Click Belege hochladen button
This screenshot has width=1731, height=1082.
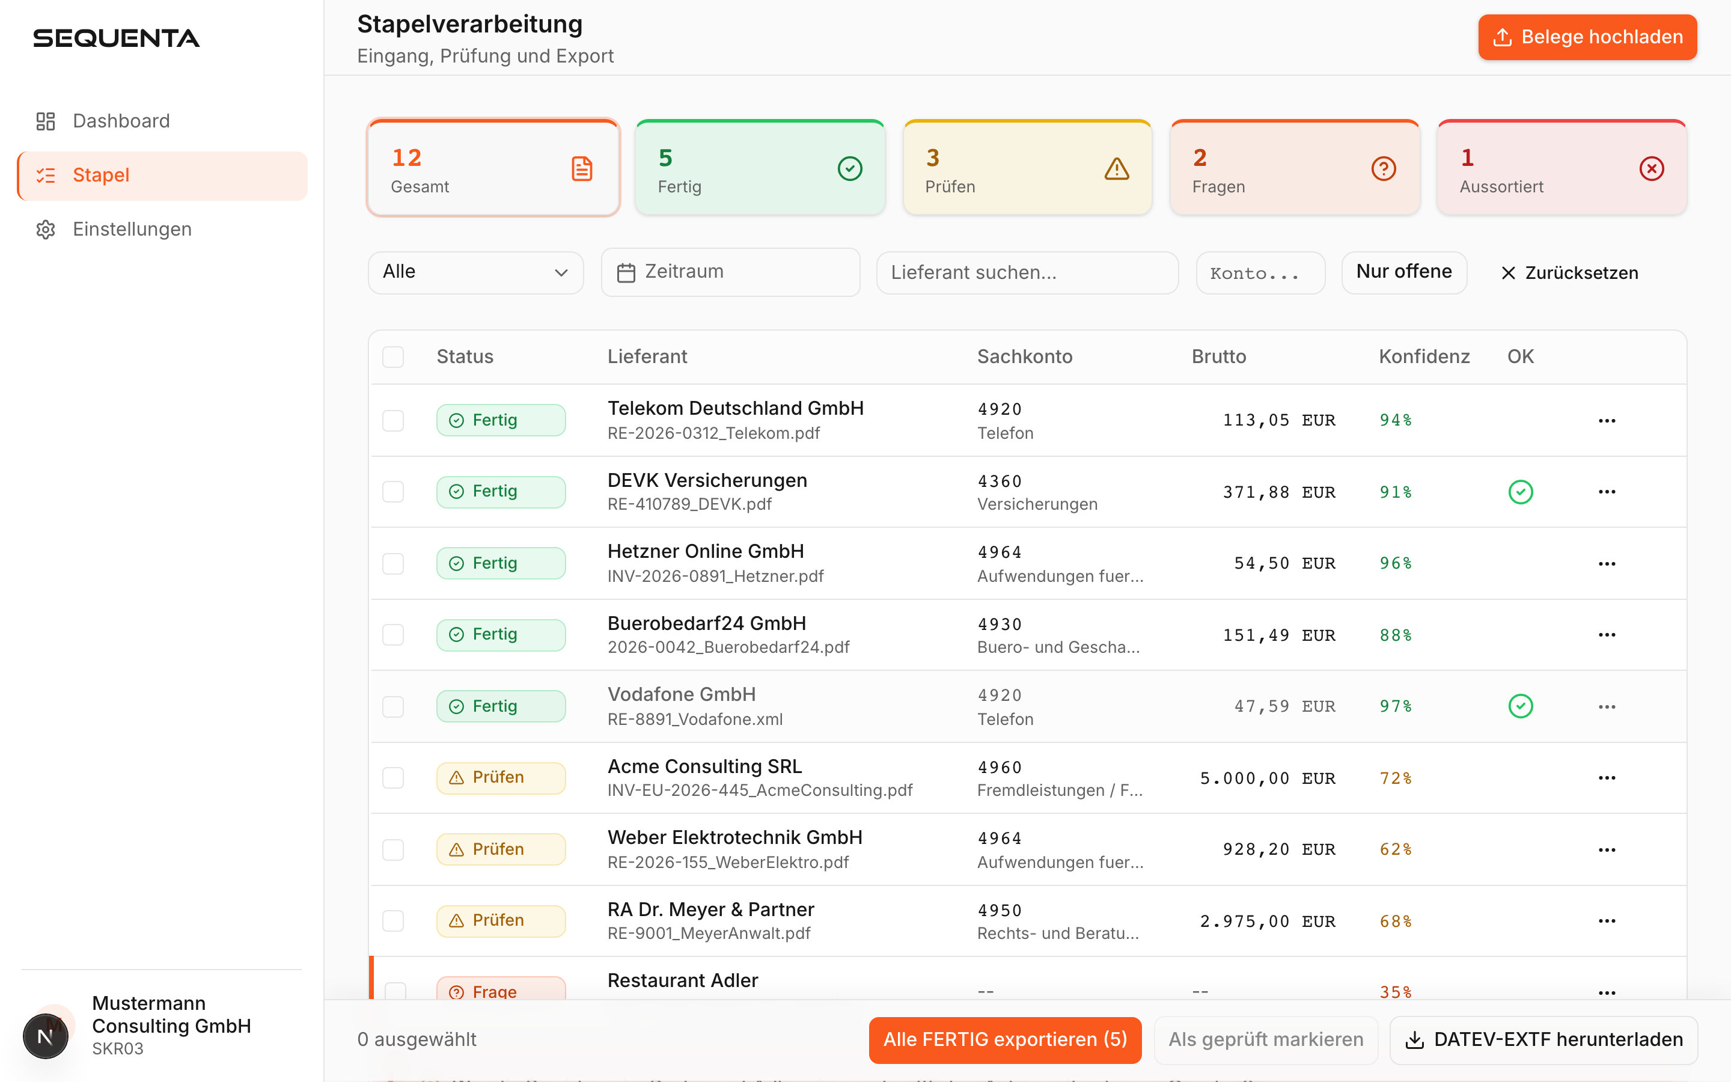tap(1587, 37)
